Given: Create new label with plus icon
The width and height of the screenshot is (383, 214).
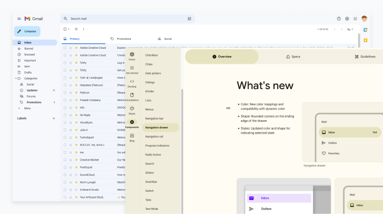Looking at the screenshot, I should [x=54, y=118].
